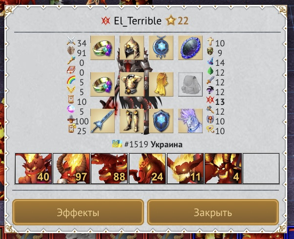Open the #1519 Украина clan link
Screen dimensions: 294x239
147,144
